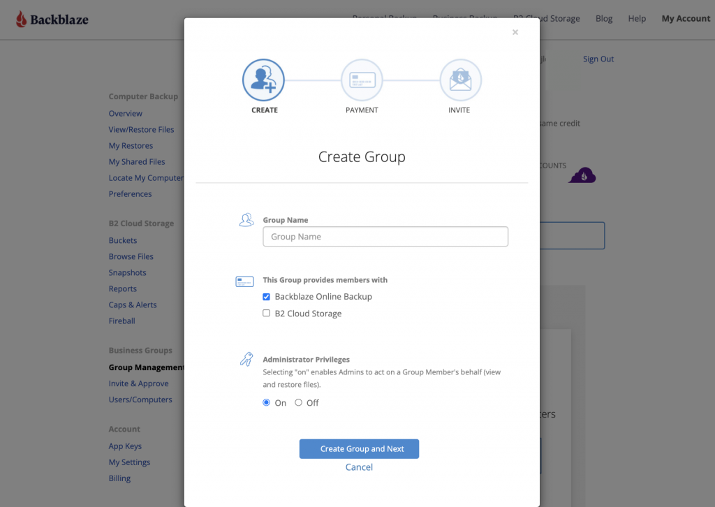Open Locate My Computer link
The image size is (715, 507).
[146, 178]
